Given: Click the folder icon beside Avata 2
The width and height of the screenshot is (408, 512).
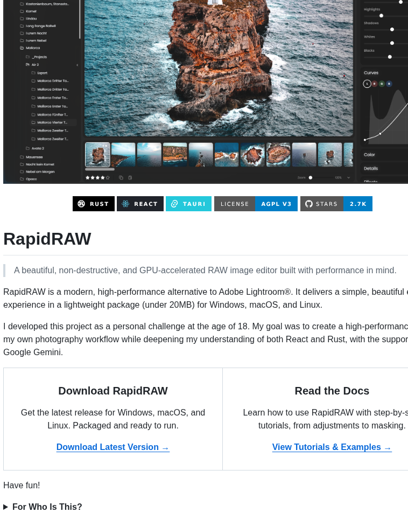Looking at the screenshot, I should click(x=28, y=148).
